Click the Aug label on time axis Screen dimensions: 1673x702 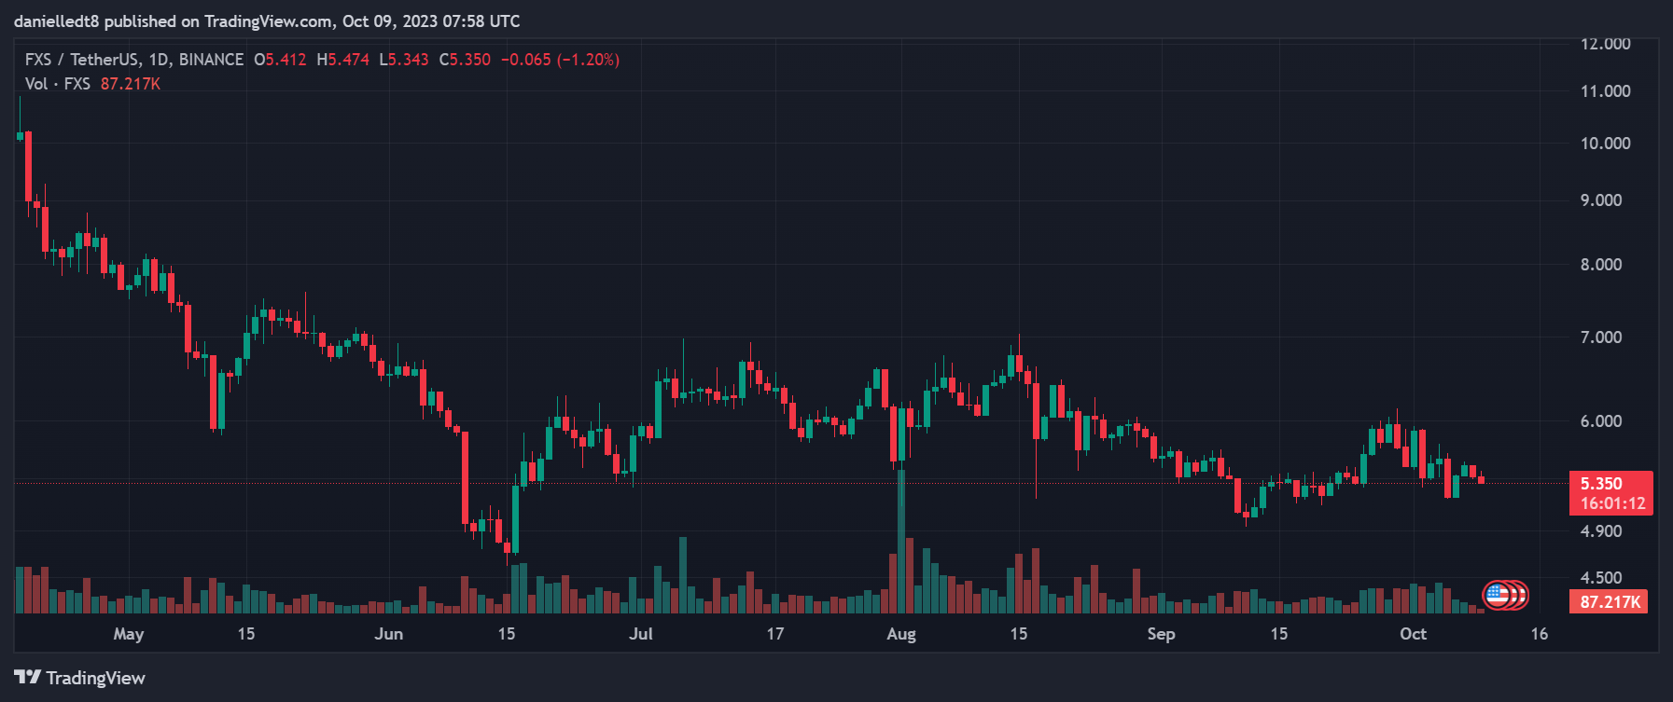tap(901, 634)
